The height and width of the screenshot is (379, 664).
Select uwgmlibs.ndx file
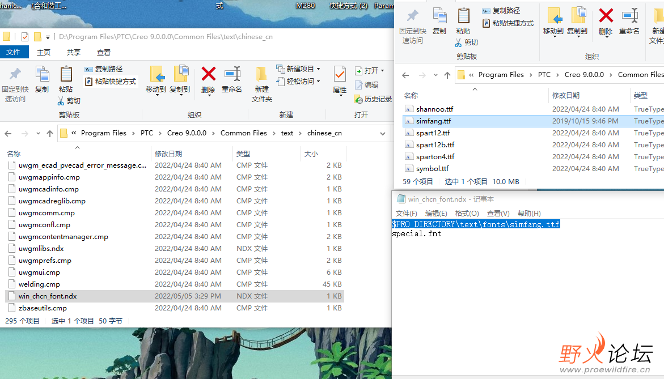pyautogui.click(x=175, y=248)
